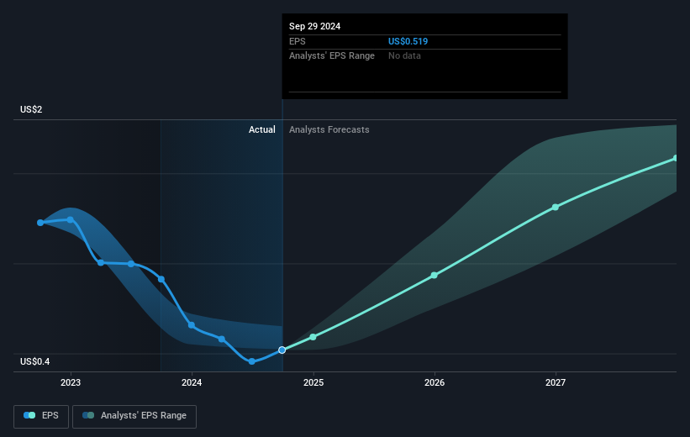Select the 2026 forecast data point
Viewport: 690px width, 437px height.
pyautogui.click(x=435, y=275)
